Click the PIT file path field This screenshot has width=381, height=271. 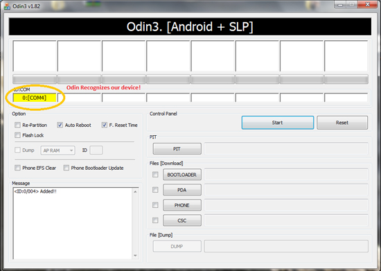coord(286,149)
